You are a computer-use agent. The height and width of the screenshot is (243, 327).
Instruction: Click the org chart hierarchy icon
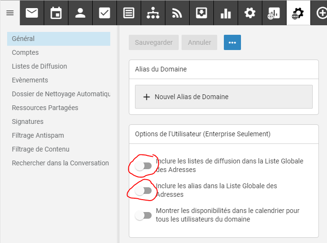coord(153,13)
